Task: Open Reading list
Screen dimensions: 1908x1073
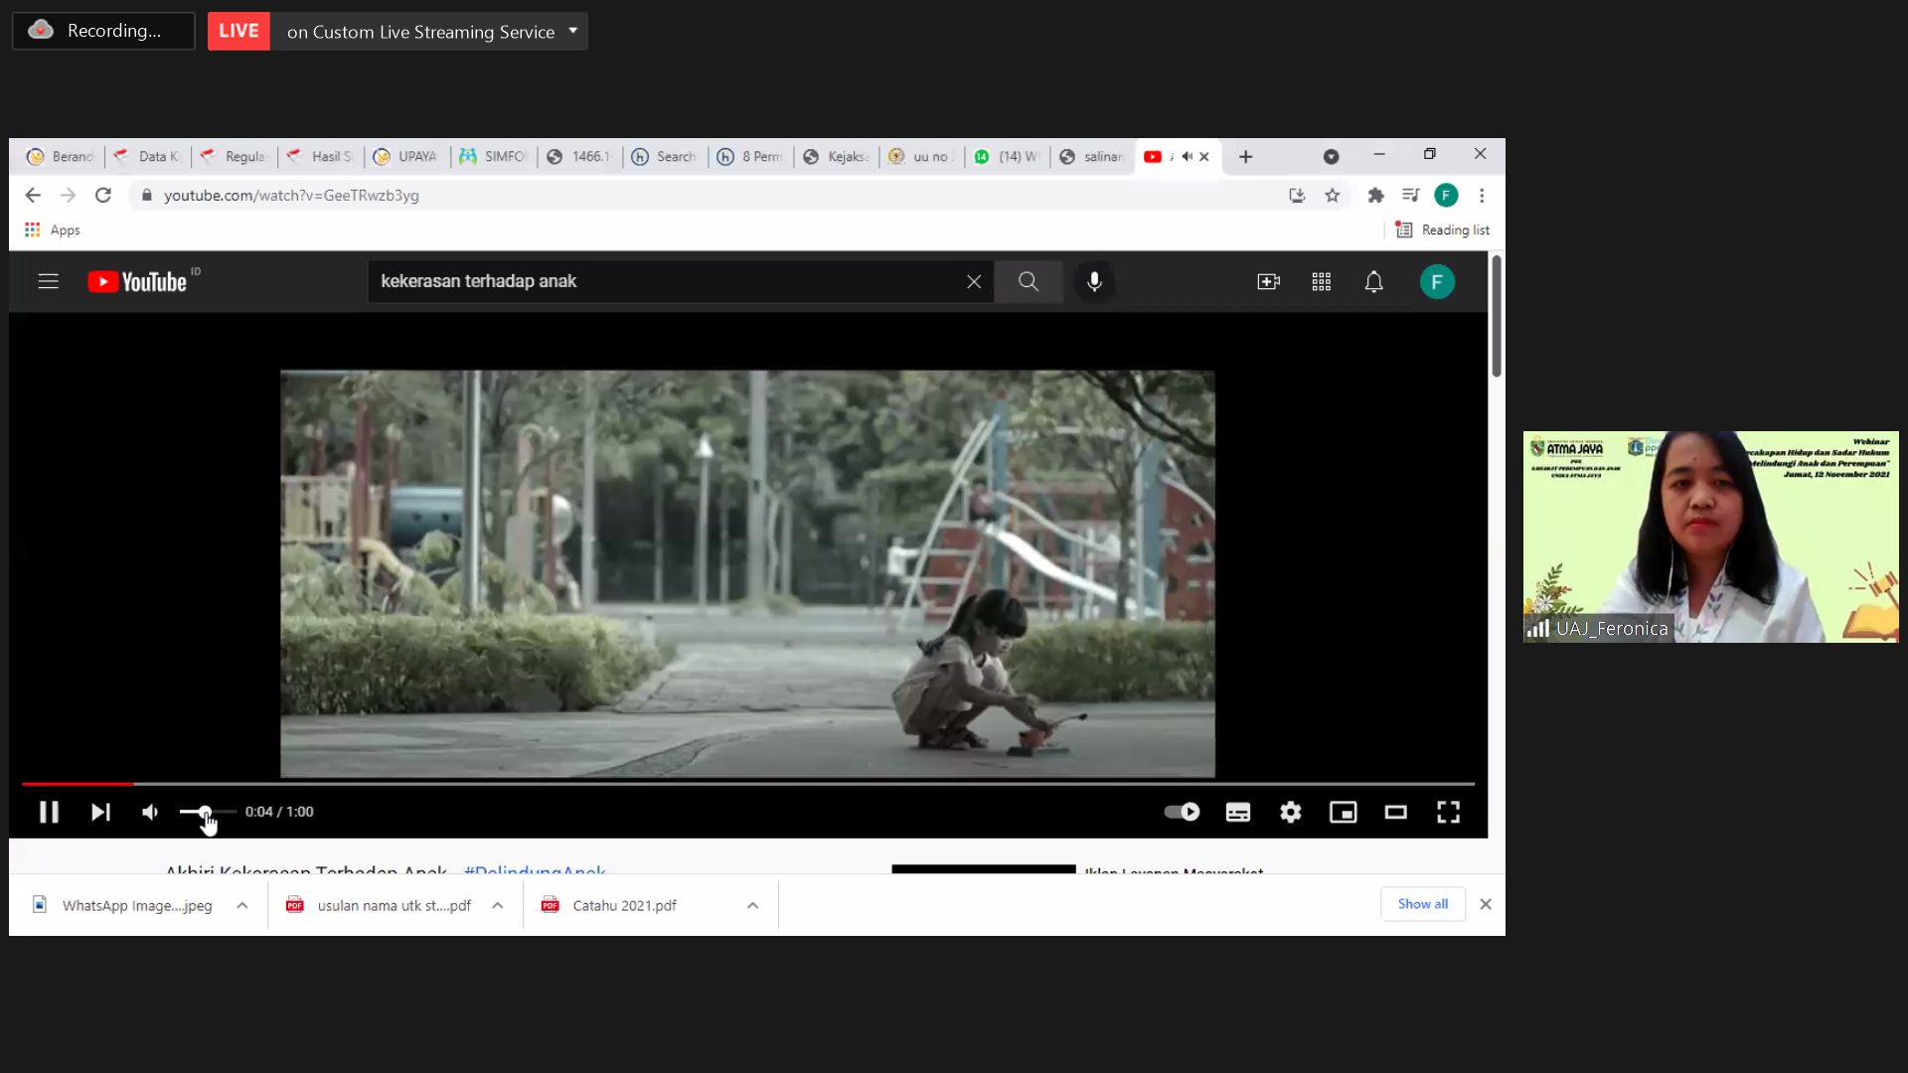Action: click(1442, 230)
